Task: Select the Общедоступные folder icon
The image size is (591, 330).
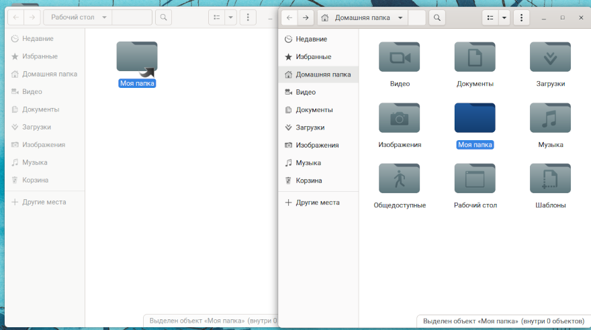Action: 399,178
